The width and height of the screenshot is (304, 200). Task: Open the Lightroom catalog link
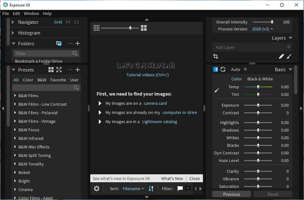pyautogui.click(x=159, y=122)
